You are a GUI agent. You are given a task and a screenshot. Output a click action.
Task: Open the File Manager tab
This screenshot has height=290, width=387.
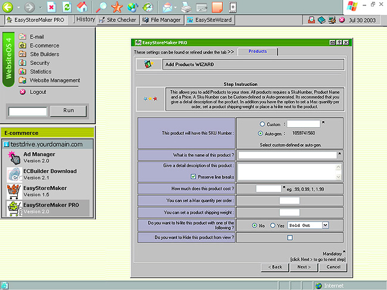tap(162, 20)
